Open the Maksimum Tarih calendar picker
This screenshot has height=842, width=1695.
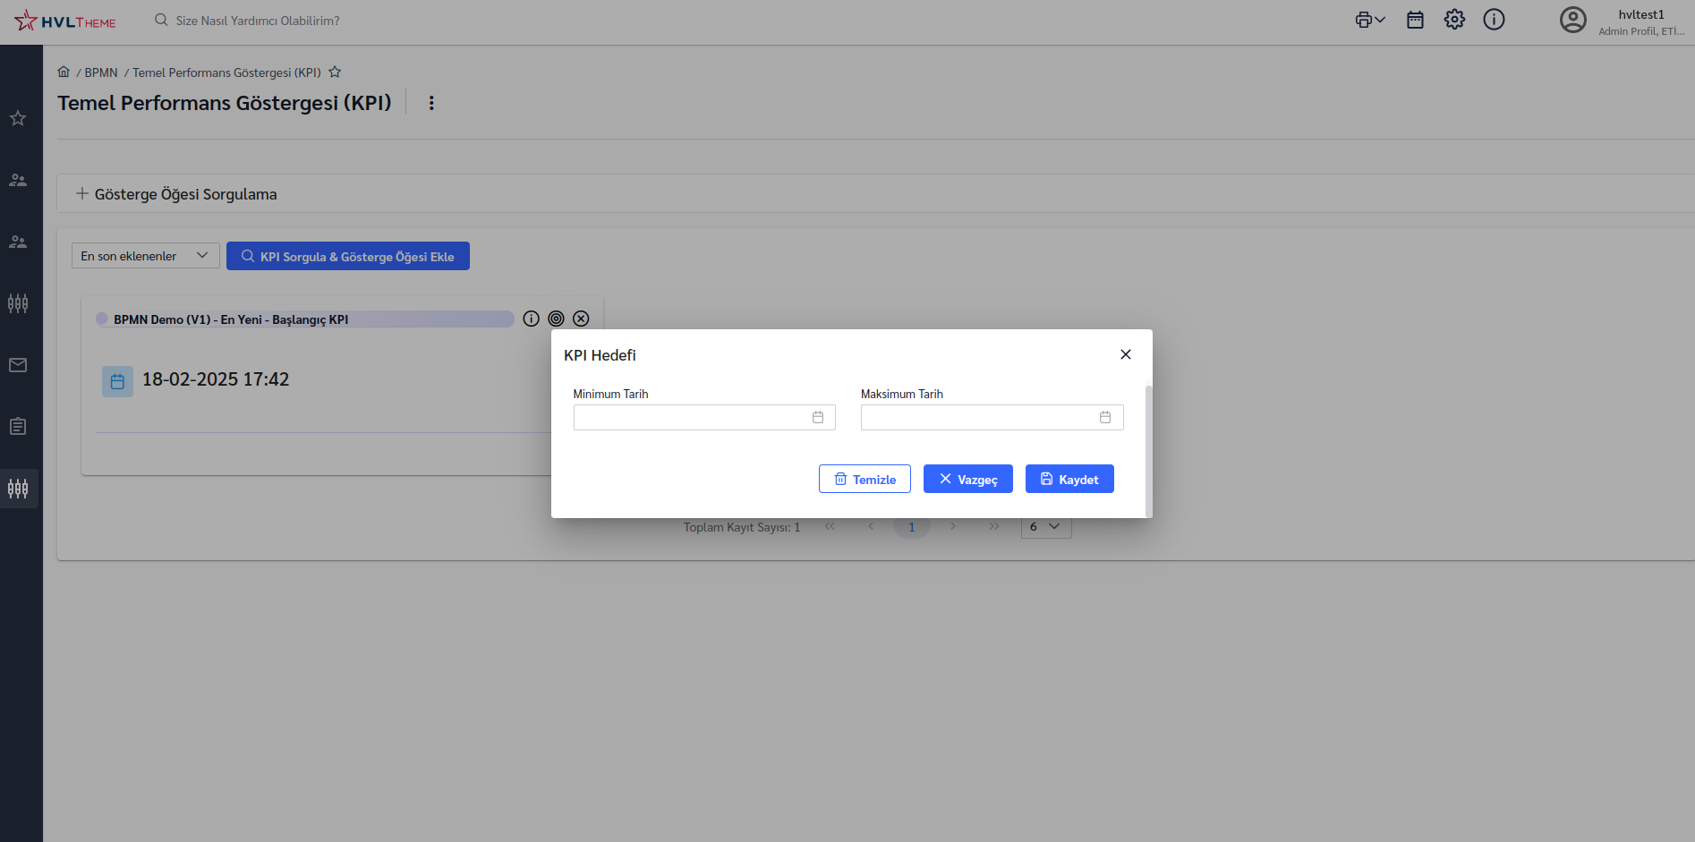(1104, 417)
